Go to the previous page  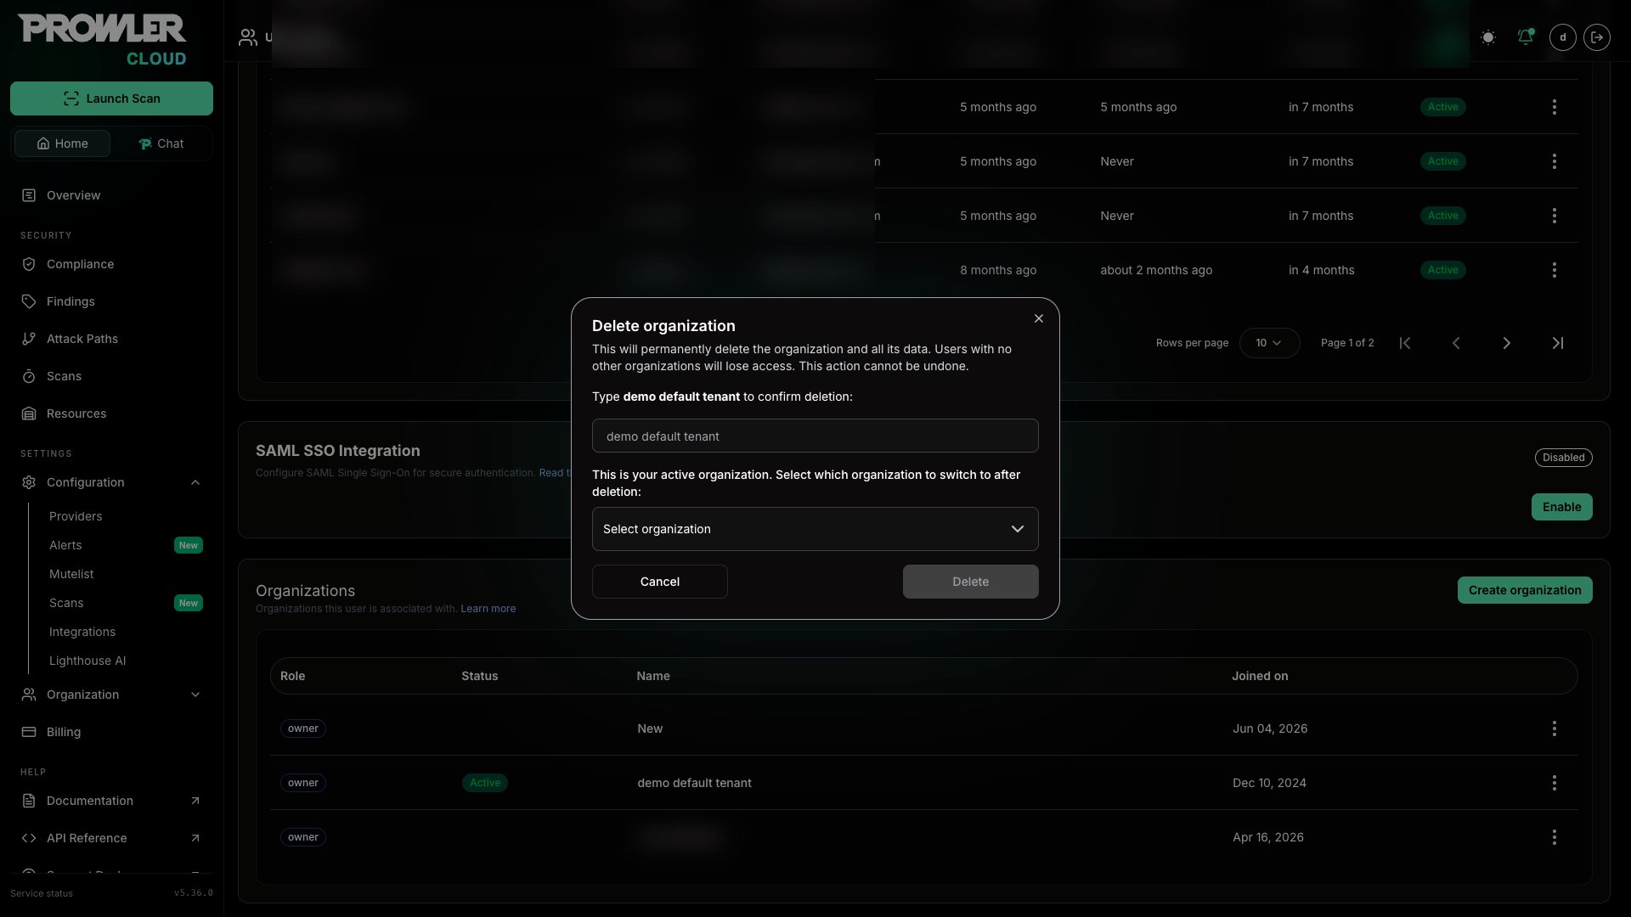[1456, 343]
